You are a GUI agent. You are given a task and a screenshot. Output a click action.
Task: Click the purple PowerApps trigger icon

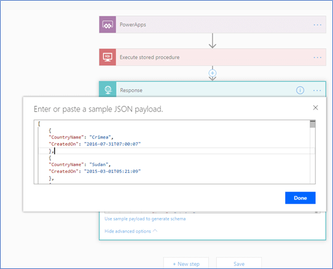tap(108, 25)
